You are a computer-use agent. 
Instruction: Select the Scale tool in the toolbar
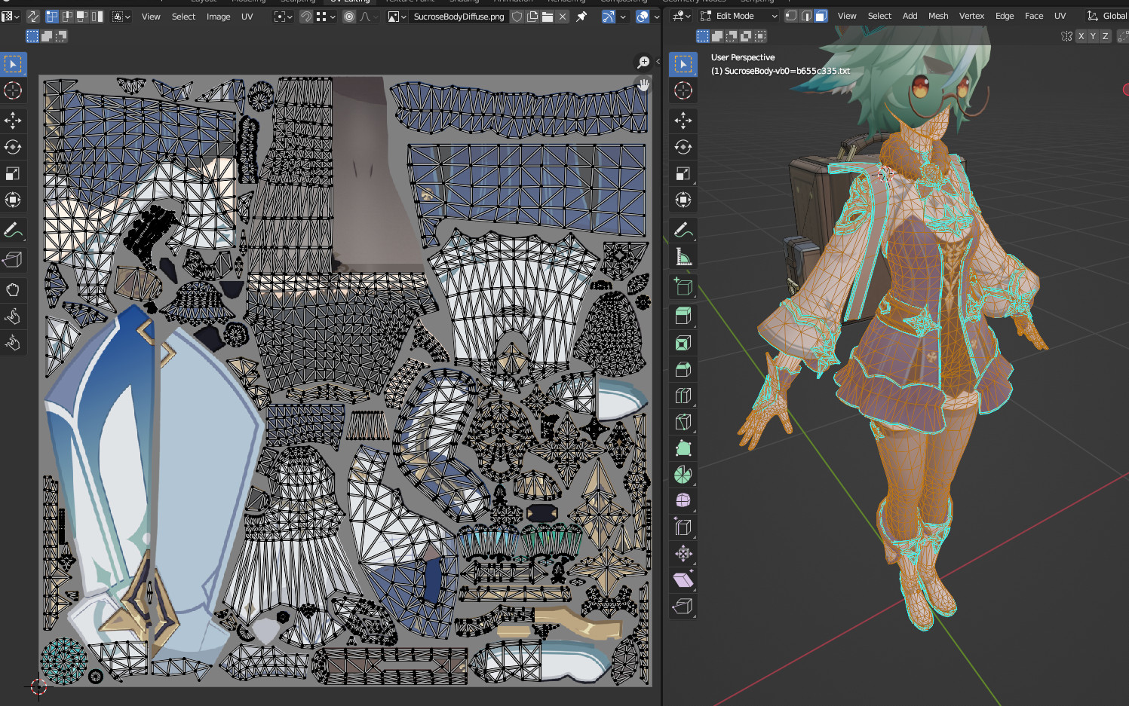683,173
